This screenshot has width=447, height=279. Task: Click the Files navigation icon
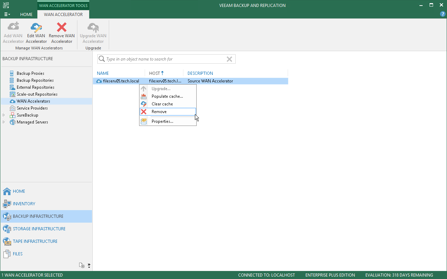[7, 254]
